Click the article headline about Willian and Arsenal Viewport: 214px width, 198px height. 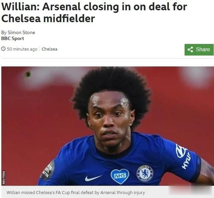(x=94, y=12)
